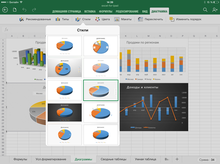Select the Доходы и клиенты dark chart
Image resolution: width=220 pixels, height=164 pixels.
click(154, 107)
